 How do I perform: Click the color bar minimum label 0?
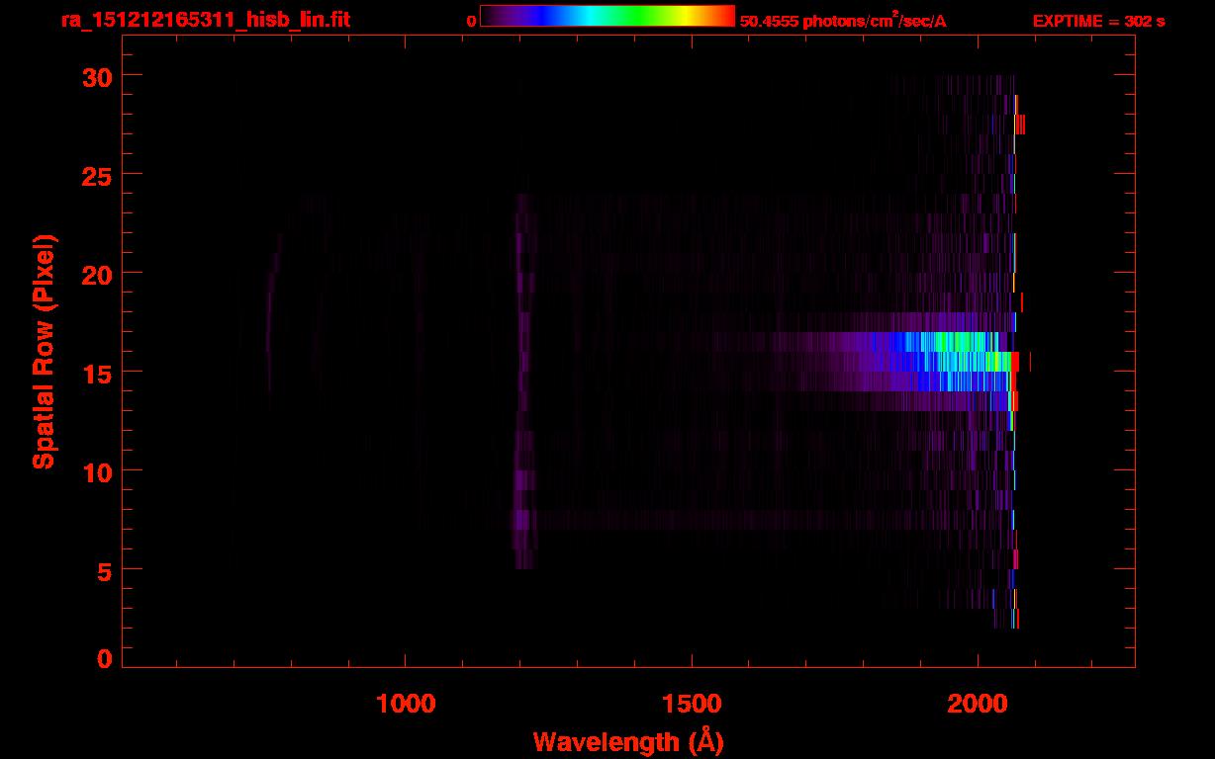click(471, 20)
